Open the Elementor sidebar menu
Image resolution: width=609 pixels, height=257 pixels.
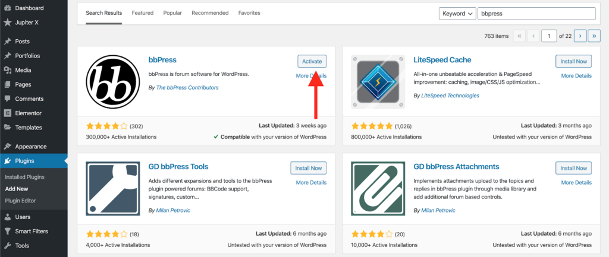click(28, 113)
